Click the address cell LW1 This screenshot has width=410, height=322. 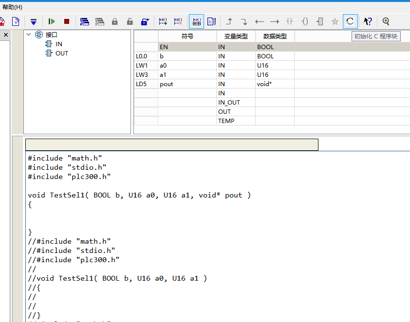(x=146, y=66)
